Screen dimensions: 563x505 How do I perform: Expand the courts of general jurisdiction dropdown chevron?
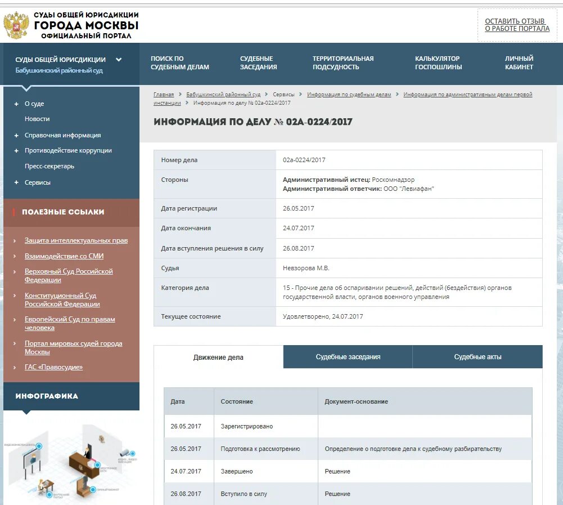pos(119,60)
